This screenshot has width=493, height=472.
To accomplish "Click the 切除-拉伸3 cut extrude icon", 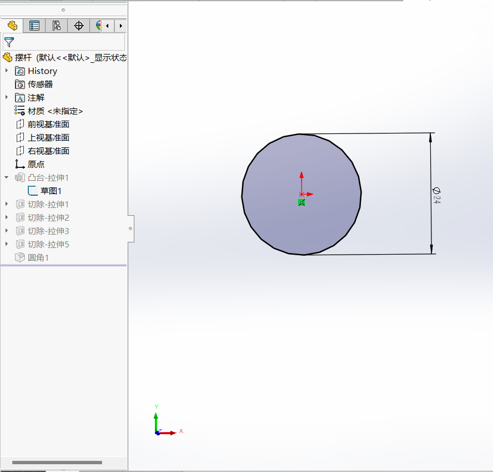I will [x=20, y=231].
